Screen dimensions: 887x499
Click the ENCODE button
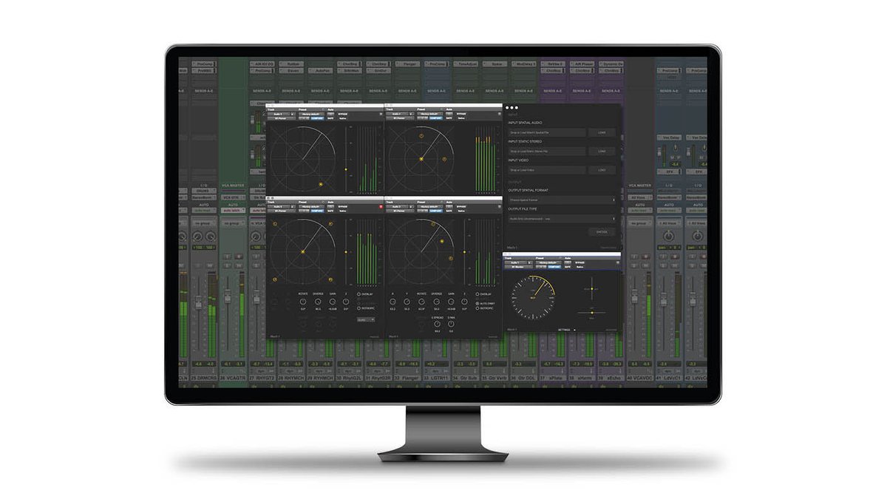(x=602, y=232)
